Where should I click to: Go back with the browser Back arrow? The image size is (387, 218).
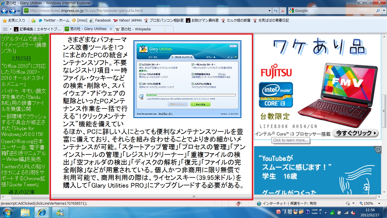click(x=5, y=11)
